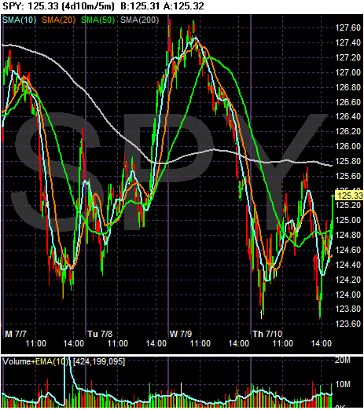The height and width of the screenshot is (410, 364).
Task: Click the 125.00 price axis label
Action: [x=348, y=220]
